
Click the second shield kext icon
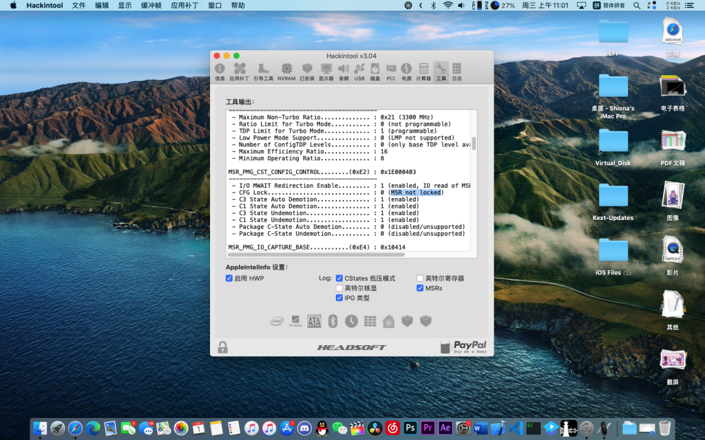(425, 321)
